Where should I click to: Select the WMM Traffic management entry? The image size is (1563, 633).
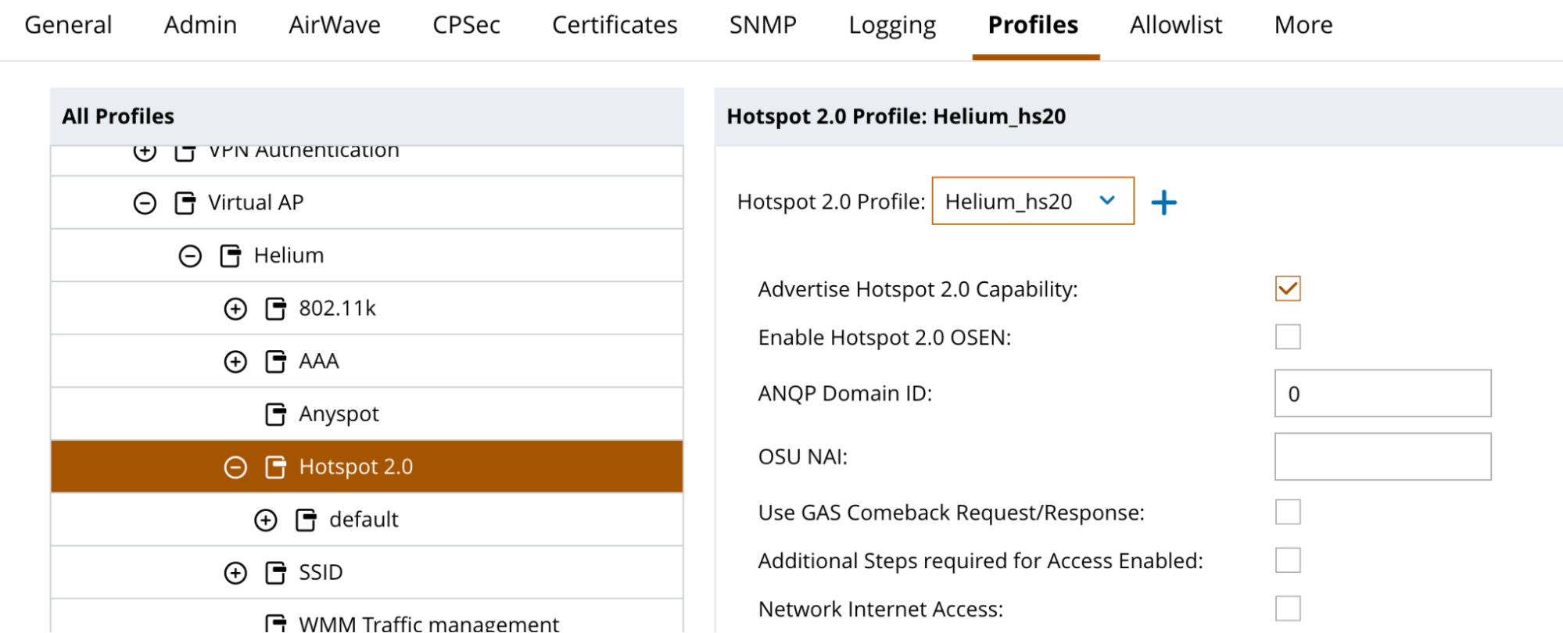pos(428,623)
